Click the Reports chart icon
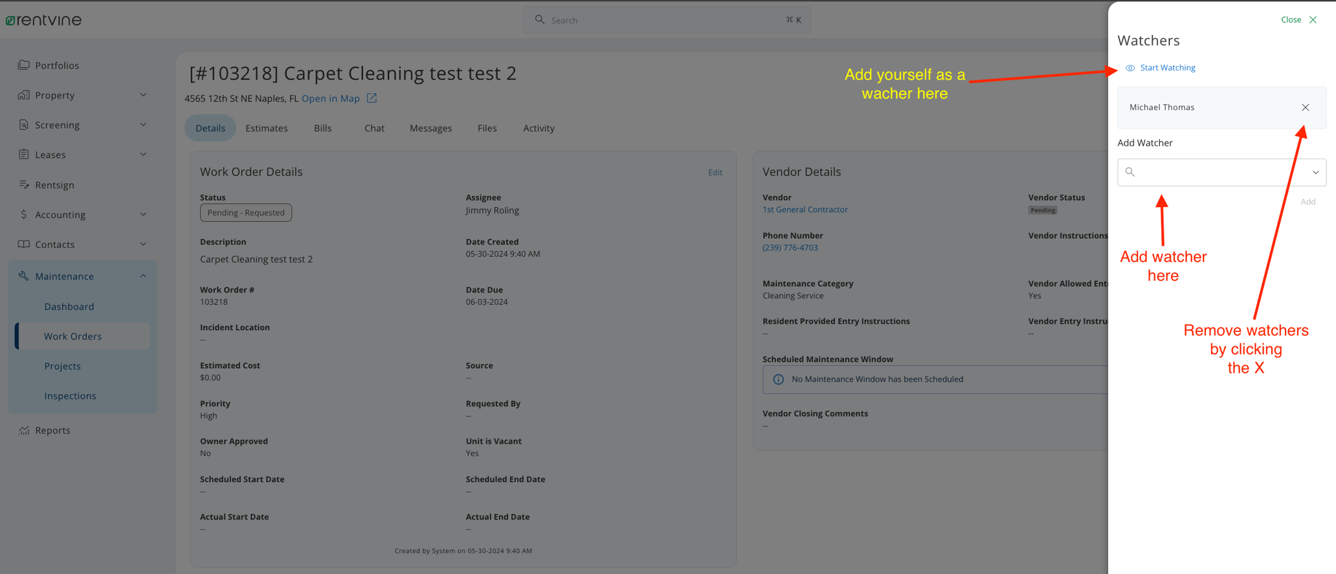 (x=24, y=430)
